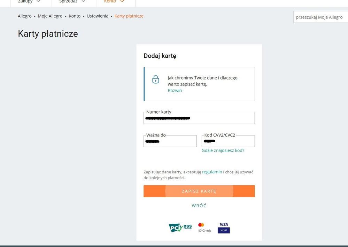The width and height of the screenshot is (348, 247).
Task: Click the padlock security icon
Action: 156,79
